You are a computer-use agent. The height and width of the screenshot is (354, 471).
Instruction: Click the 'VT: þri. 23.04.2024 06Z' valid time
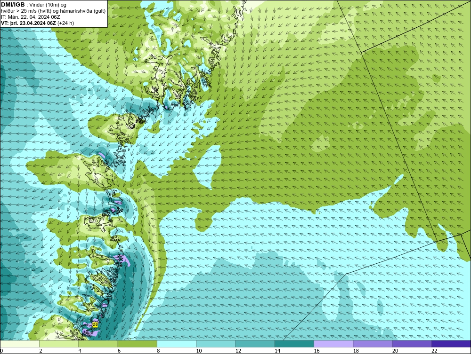28,23
